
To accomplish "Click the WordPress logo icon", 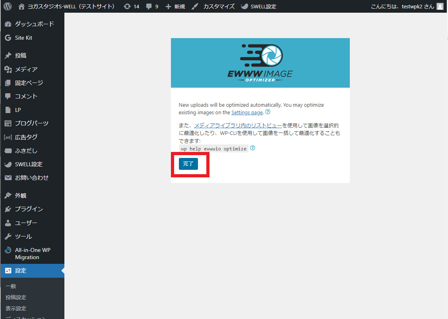I will [8, 6].
